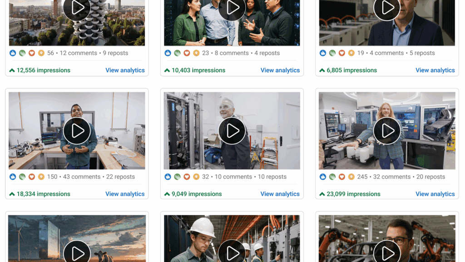This screenshot has width=465, height=262.
Task: Open the '22 reposts' count
Action: [120, 177]
